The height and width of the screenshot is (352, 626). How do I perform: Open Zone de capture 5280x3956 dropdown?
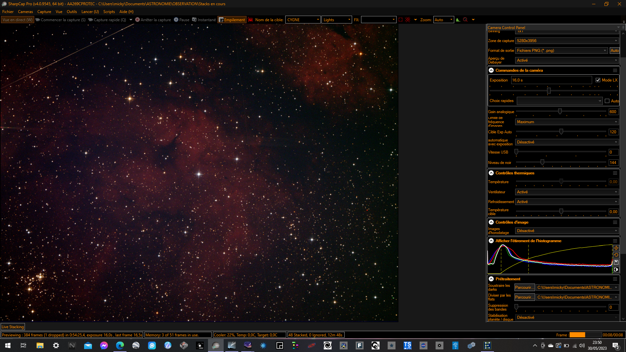[567, 41]
